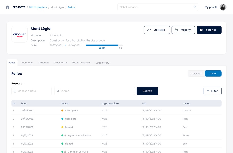The width and height of the screenshot is (233, 153).
Task: Open Statistics with the trend icon
Action: pyautogui.click(x=157, y=30)
